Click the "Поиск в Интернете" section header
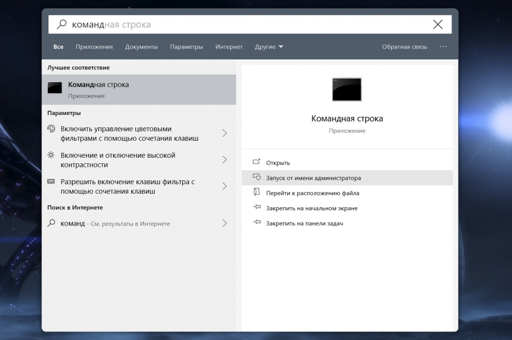The image size is (512, 340). click(x=75, y=207)
